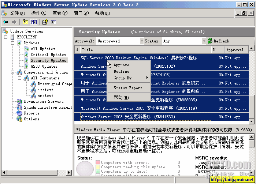Click the Back arrow toolbar icon
Screen dimensions: 256x184
(5, 22)
